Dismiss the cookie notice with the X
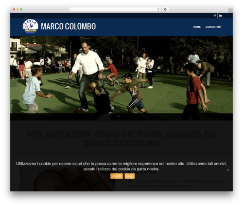Screen dimensions: 243x206 point(228,170)
